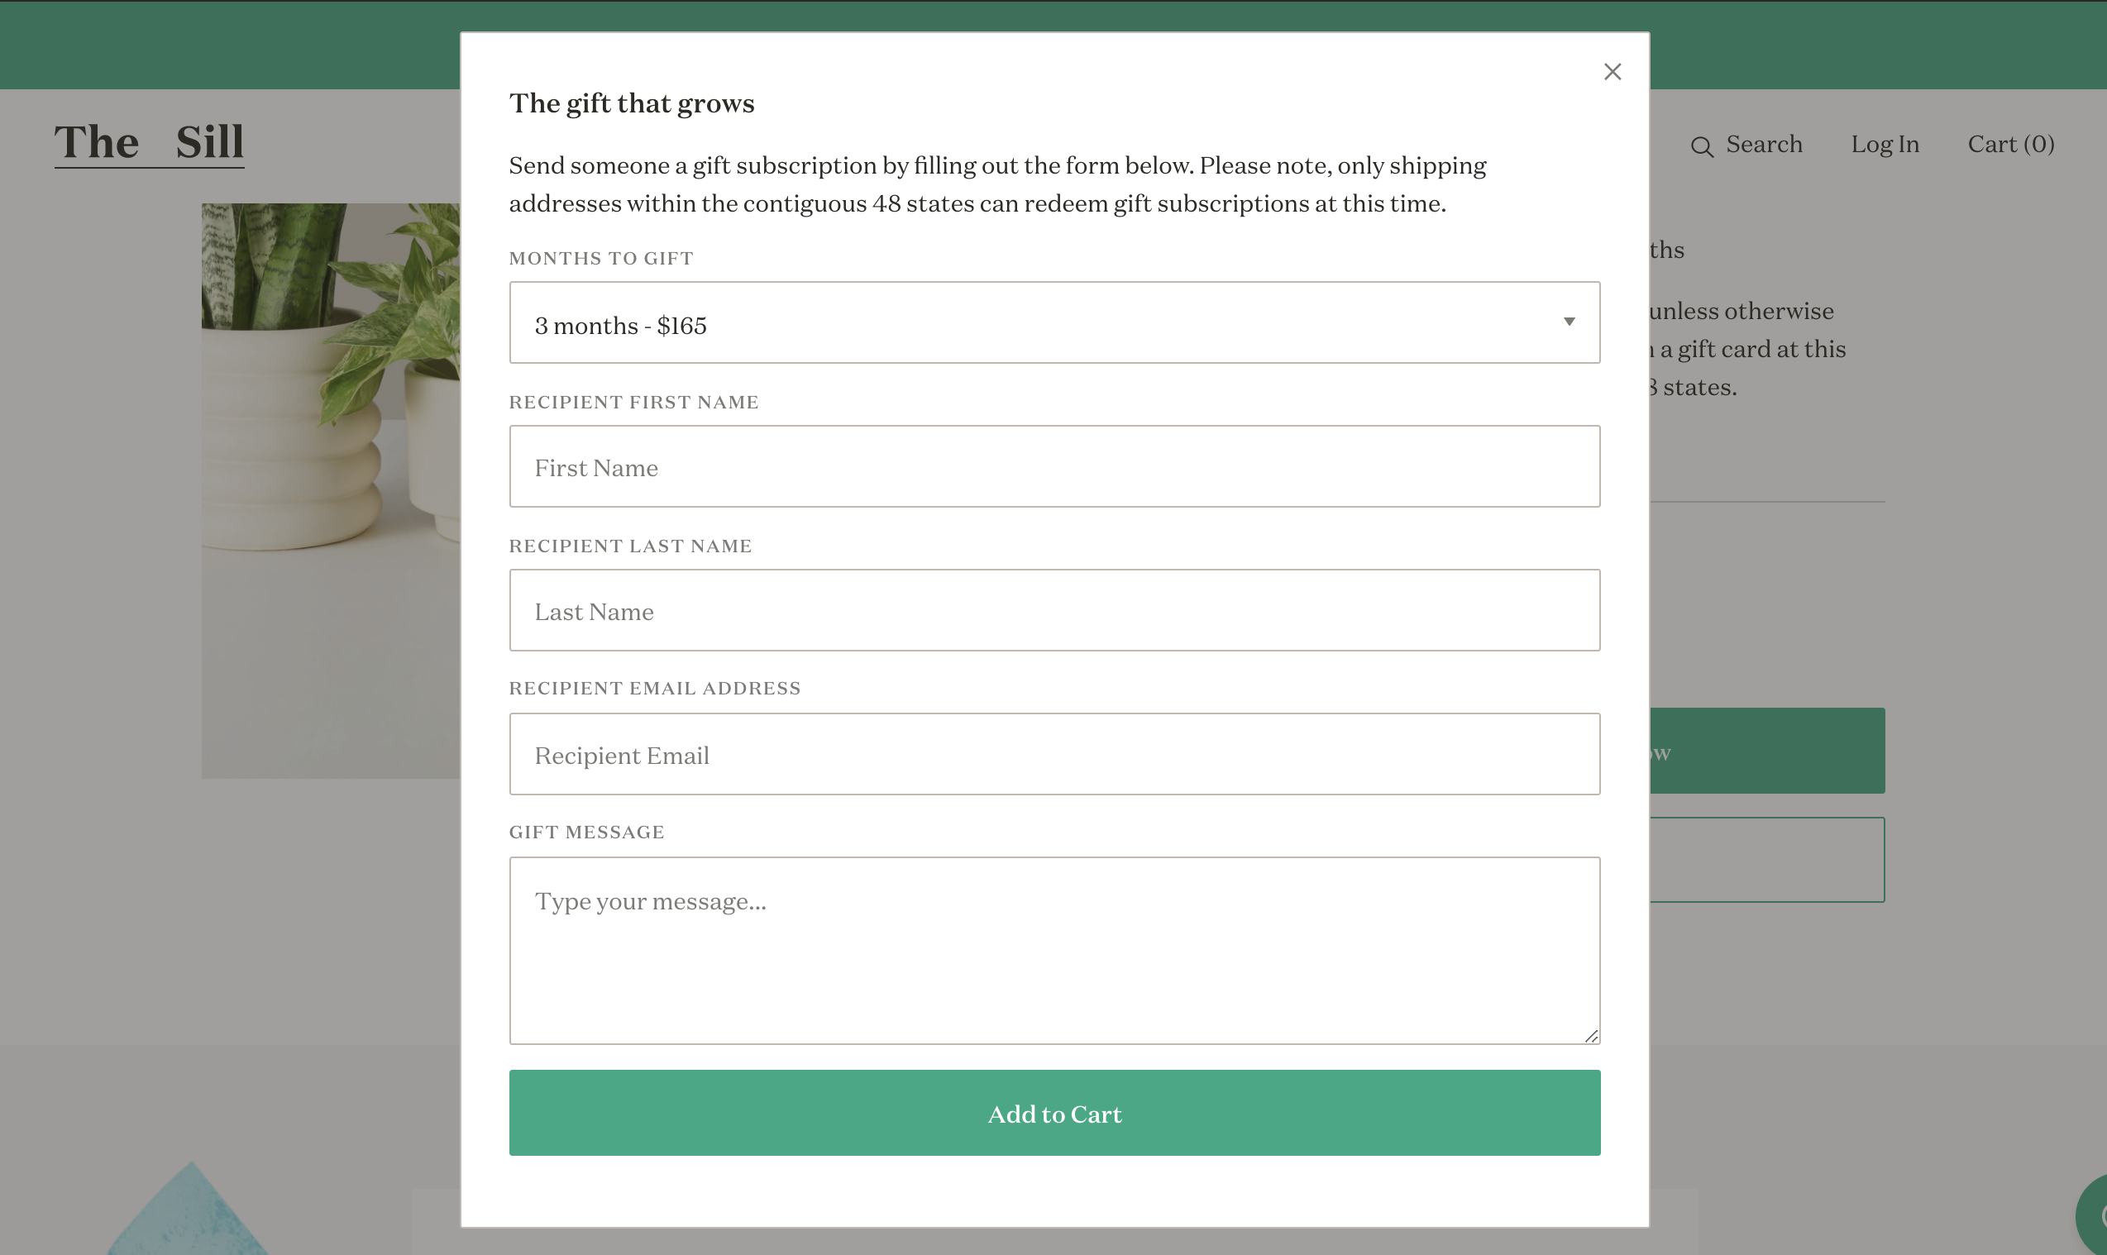Click into the Last Name field
2107x1255 pixels.
coord(1054,611)
